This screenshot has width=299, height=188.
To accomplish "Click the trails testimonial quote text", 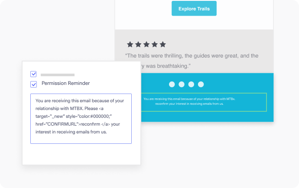I will [192, 56].
